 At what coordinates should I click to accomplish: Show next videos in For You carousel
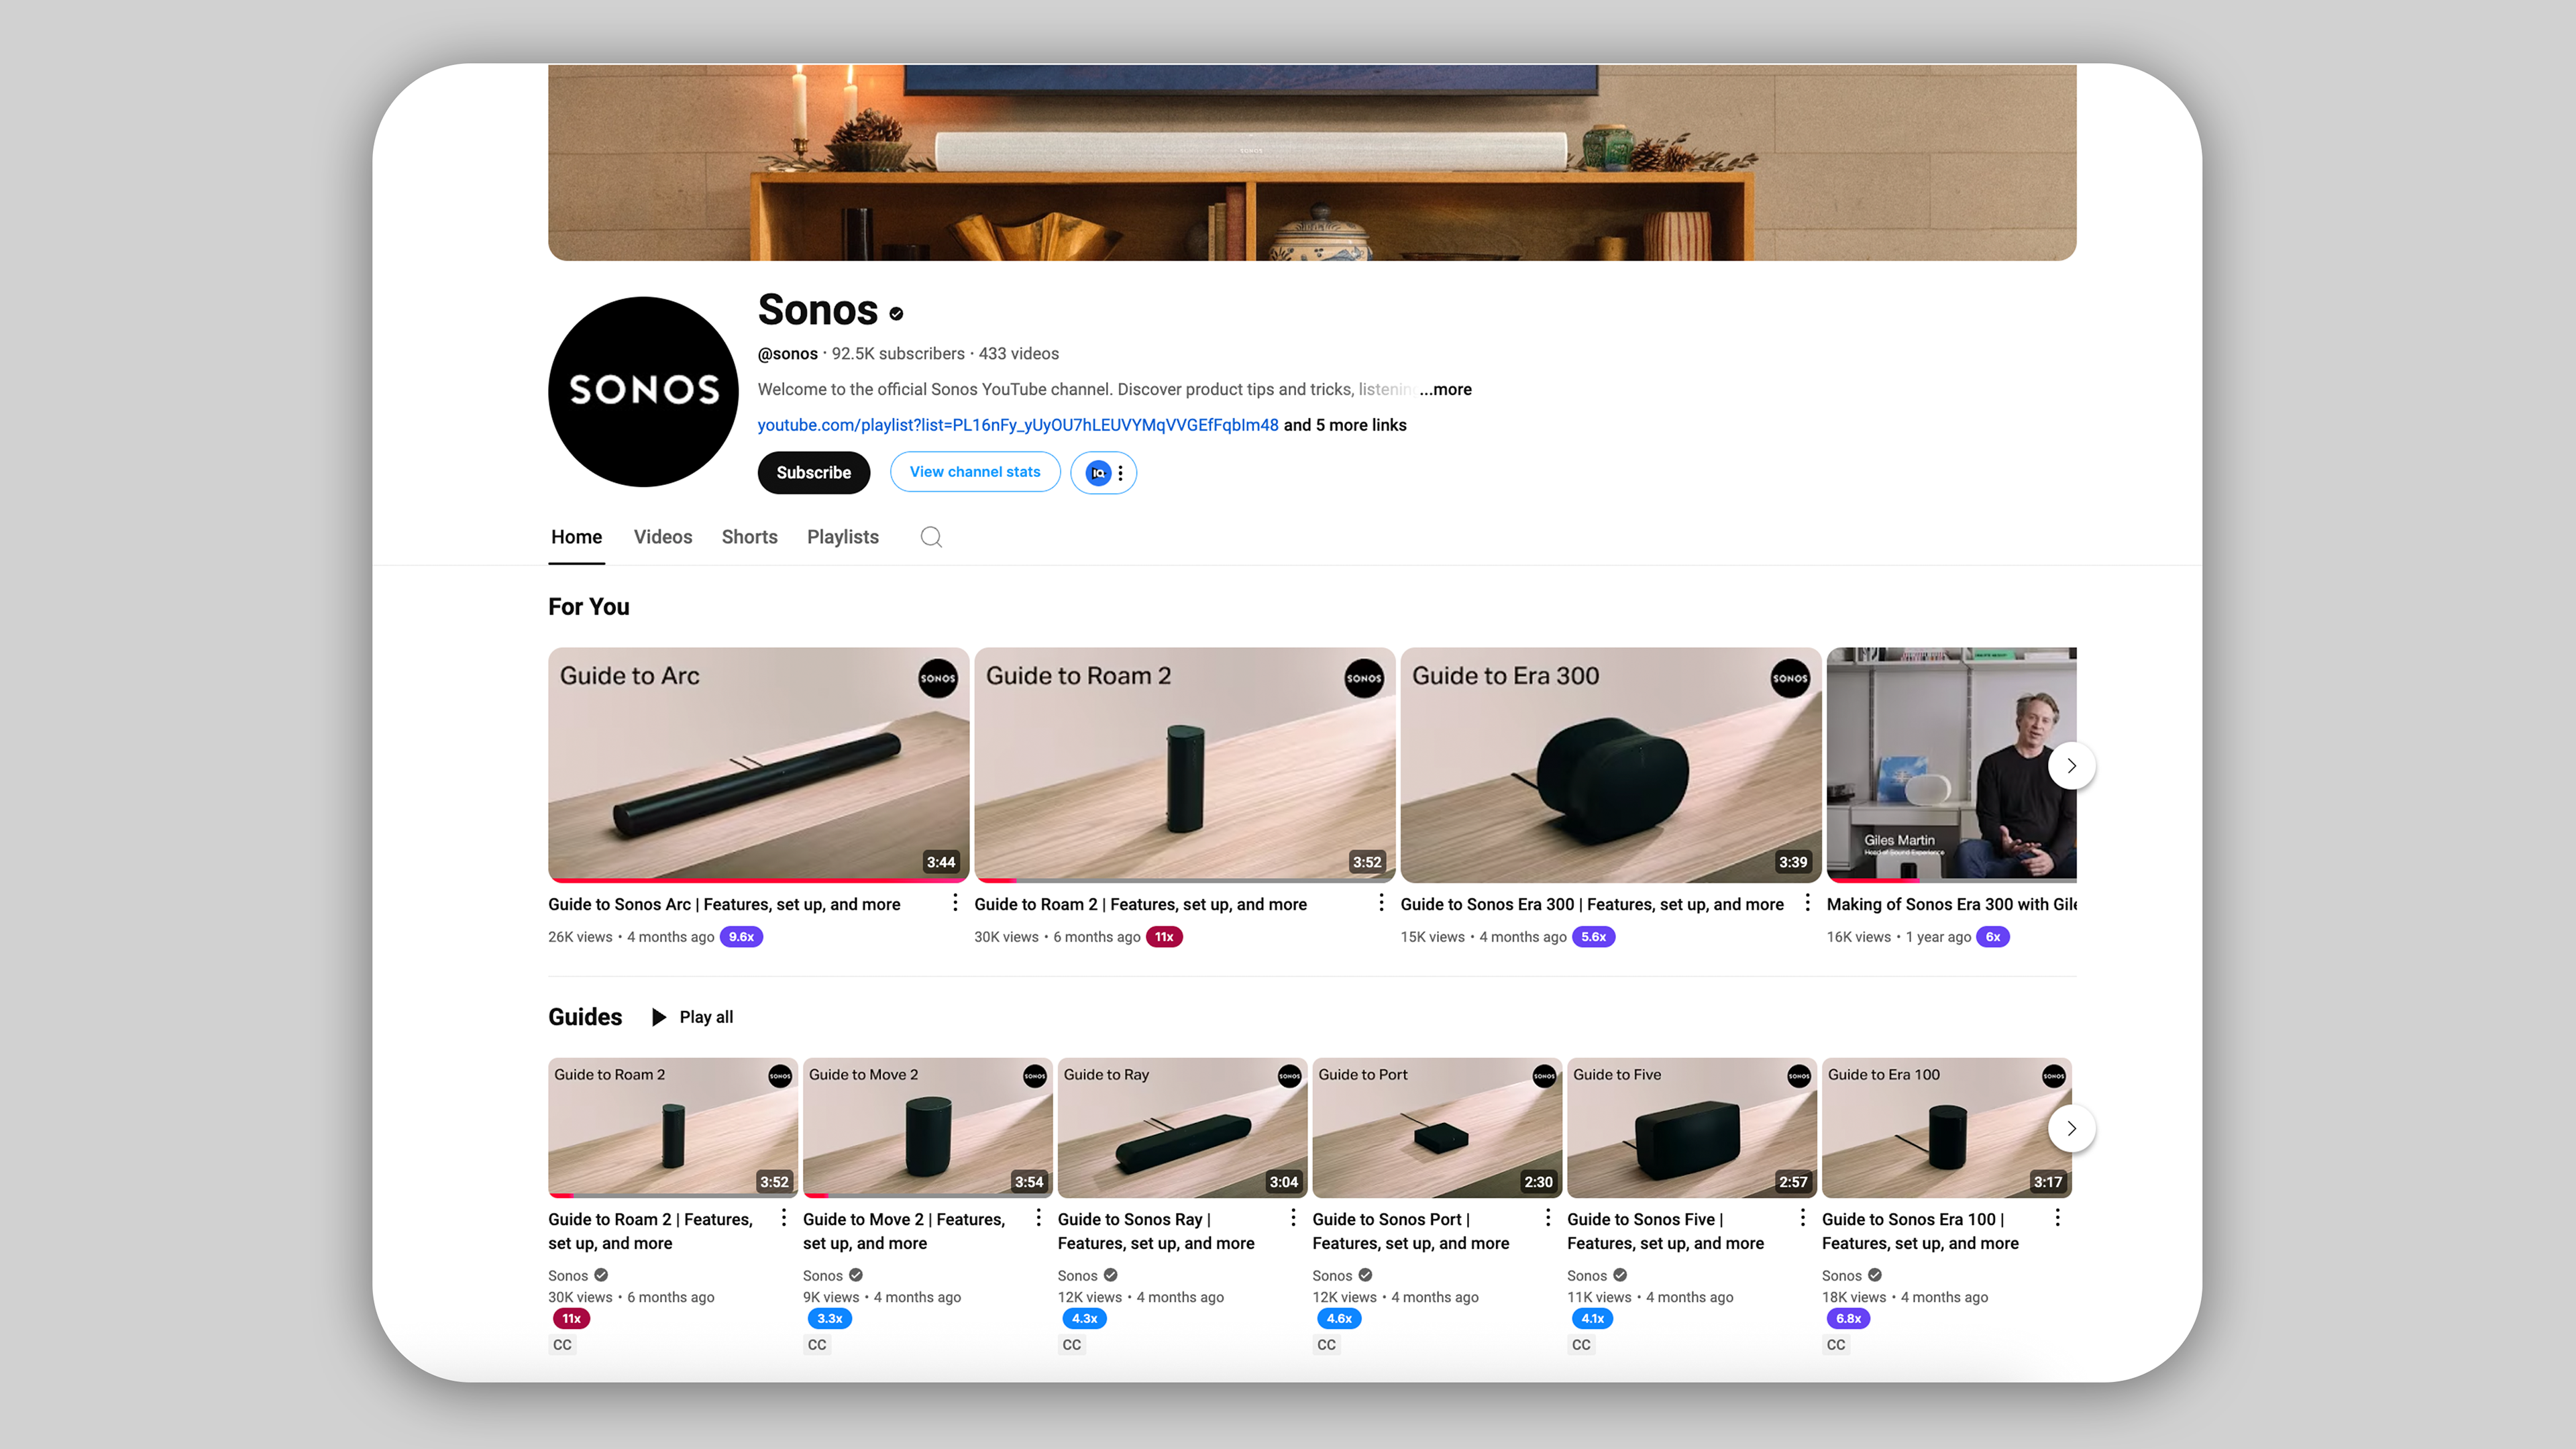tap(2071, 766)
